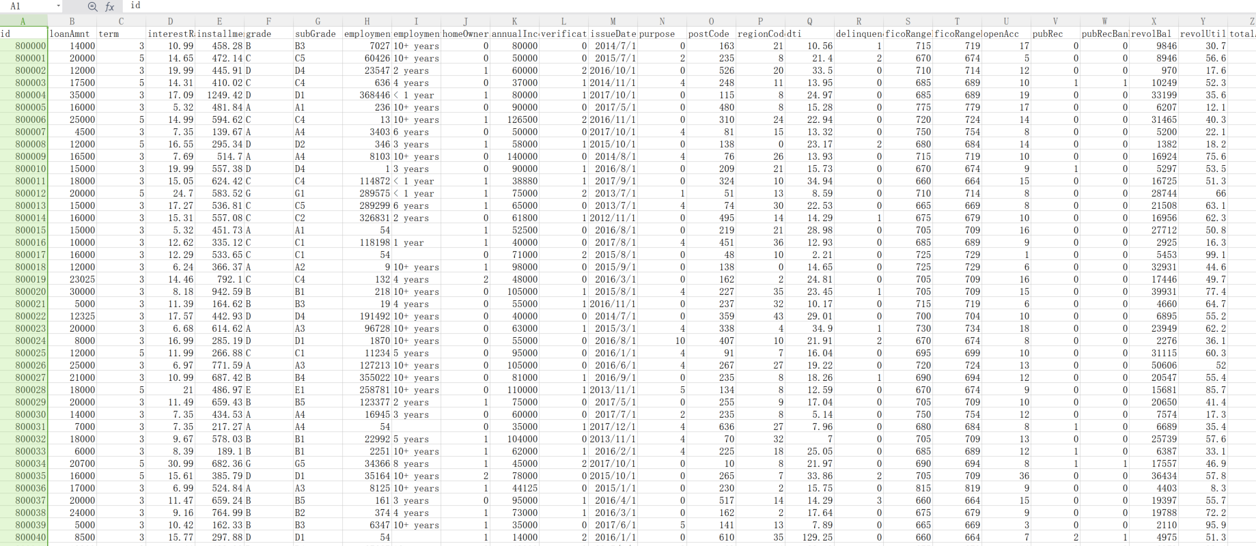This screenshot has width=1256, height=546.
Task: Click annual income cell 126500
Action: point(514,119)
